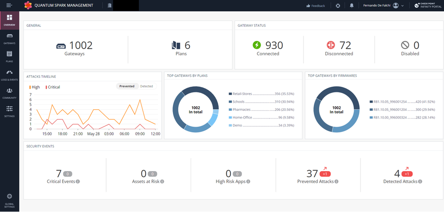Click the plans book icon next to 6

pos(176,45)
